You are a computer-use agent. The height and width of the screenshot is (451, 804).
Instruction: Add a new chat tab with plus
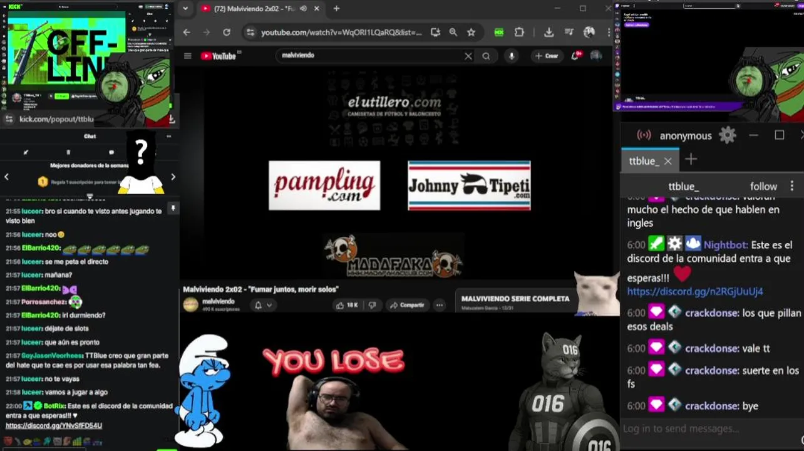coord(691,160)
